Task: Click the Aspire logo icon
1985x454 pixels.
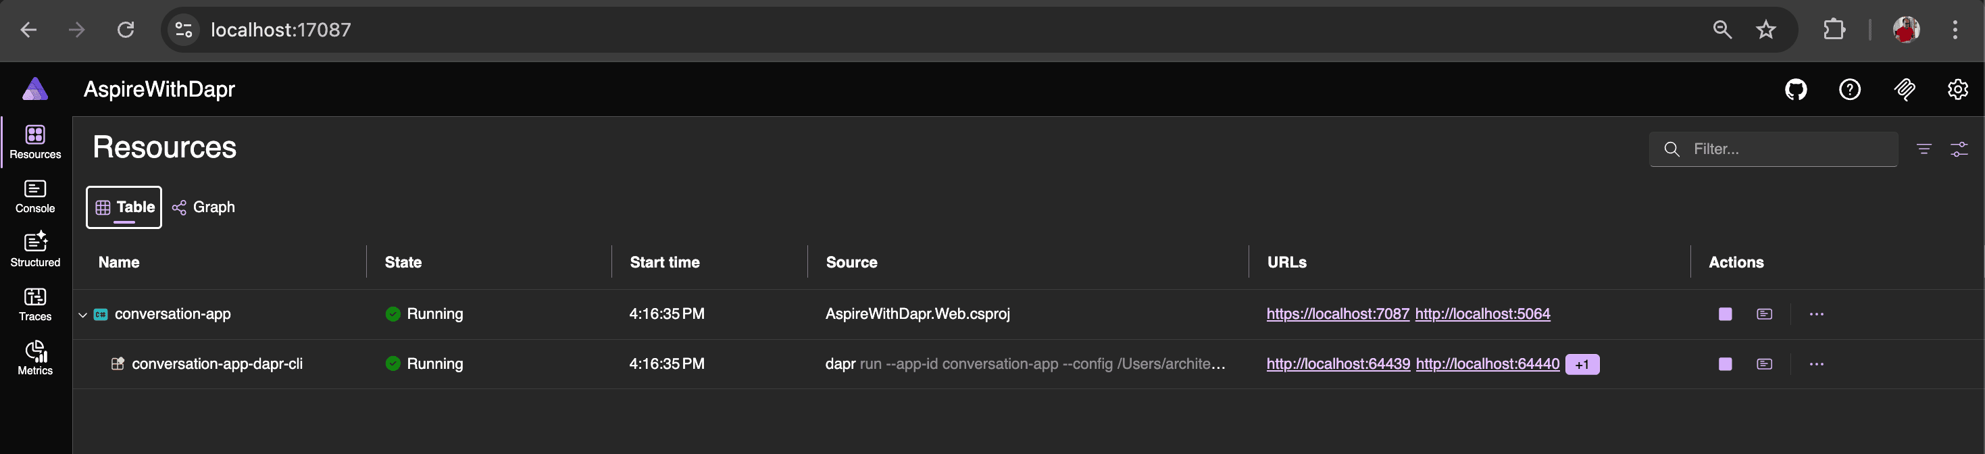Action: tap(35, 89)
